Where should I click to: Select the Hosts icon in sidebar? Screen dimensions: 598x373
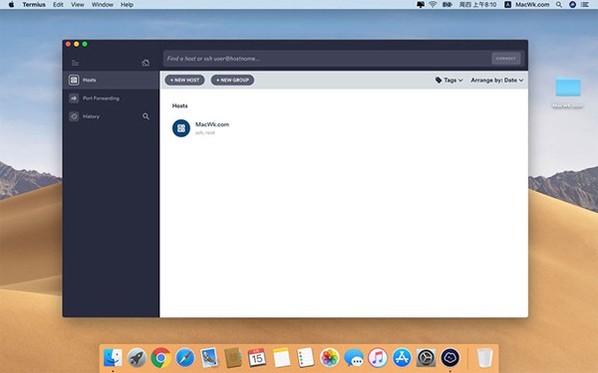pyautogui.click(x=74, y=80)
